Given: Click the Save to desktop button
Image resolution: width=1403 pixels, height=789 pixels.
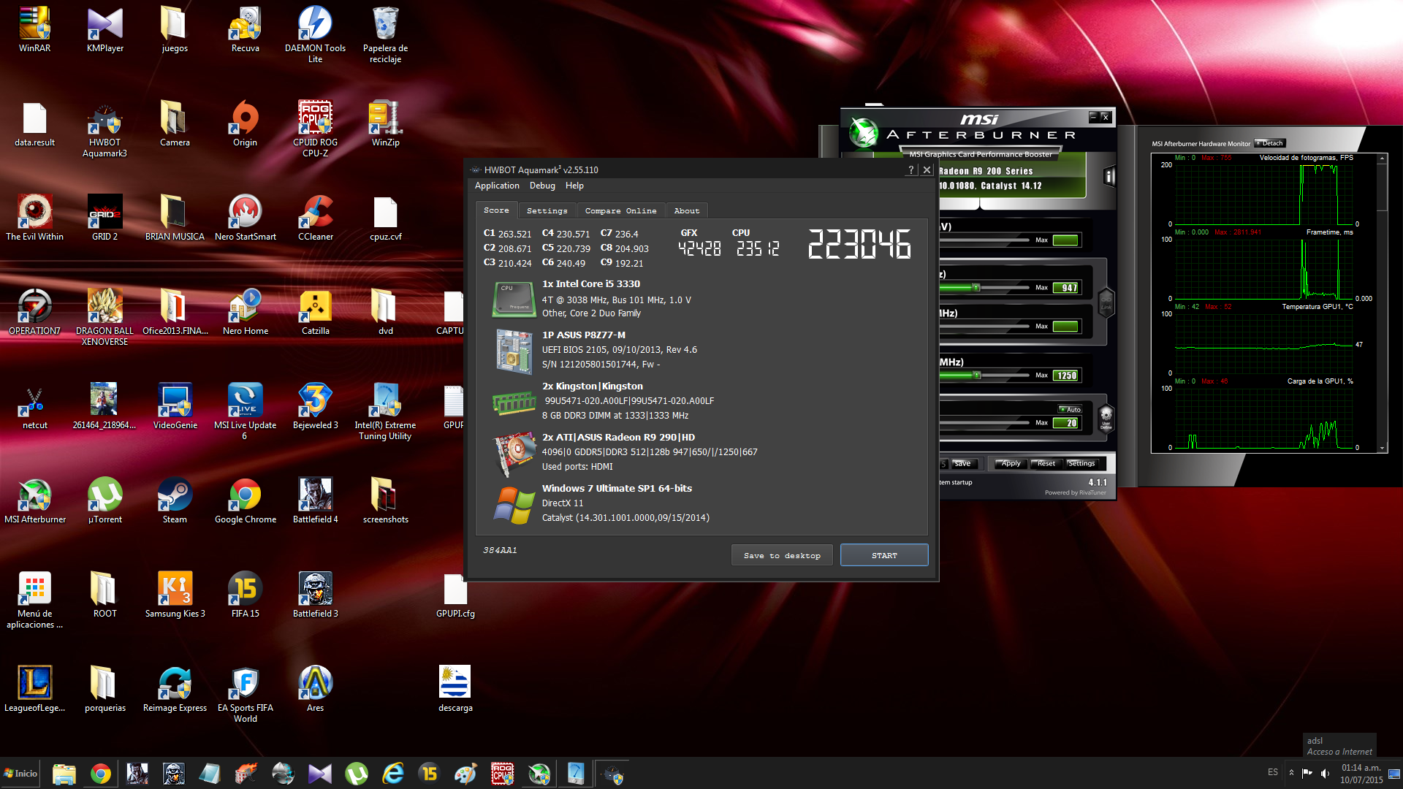Looking at the screenshot, I should point(782,555).
